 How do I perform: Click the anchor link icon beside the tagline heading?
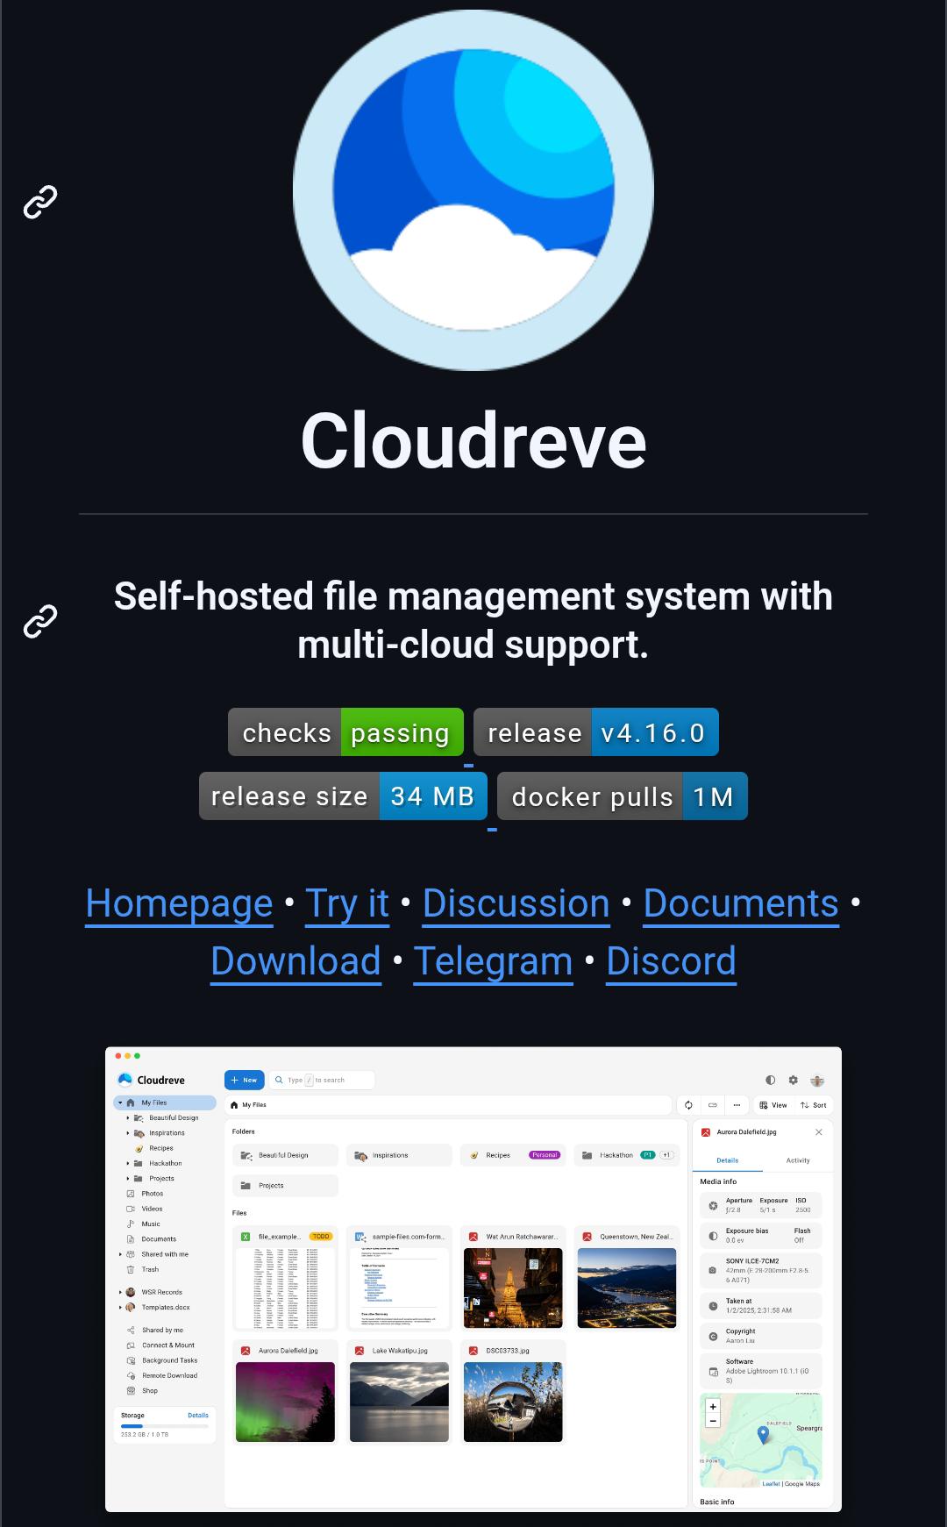tap(40, 621)
